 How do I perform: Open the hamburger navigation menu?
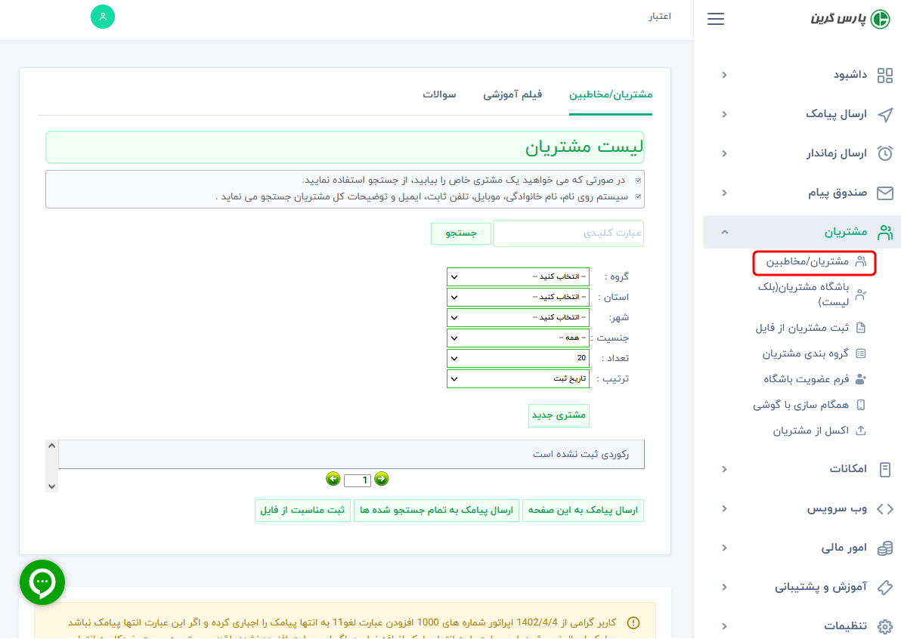[715, 19]
